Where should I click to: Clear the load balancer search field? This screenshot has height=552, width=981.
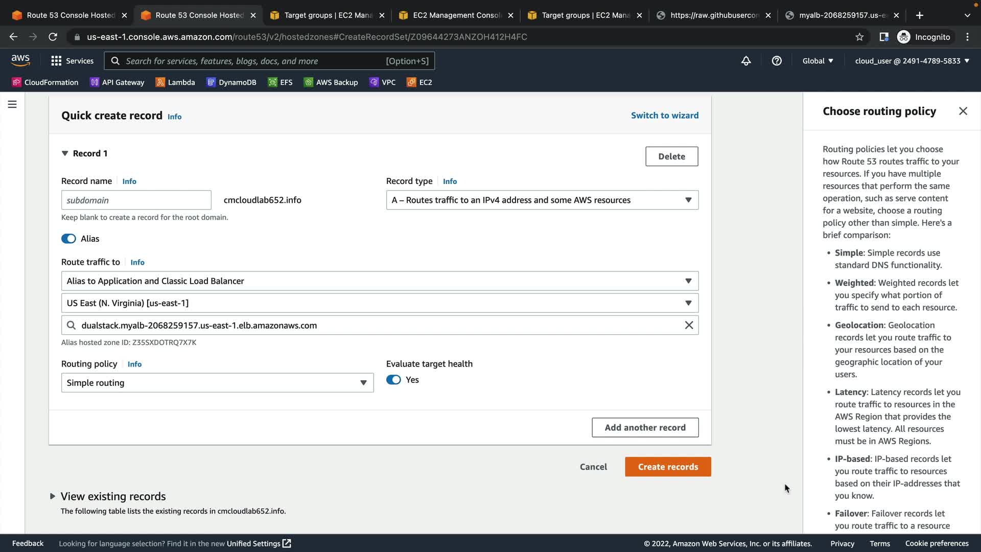(689, 325)
